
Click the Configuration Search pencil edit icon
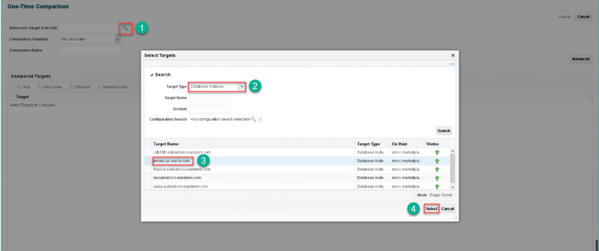coord(260,119)
